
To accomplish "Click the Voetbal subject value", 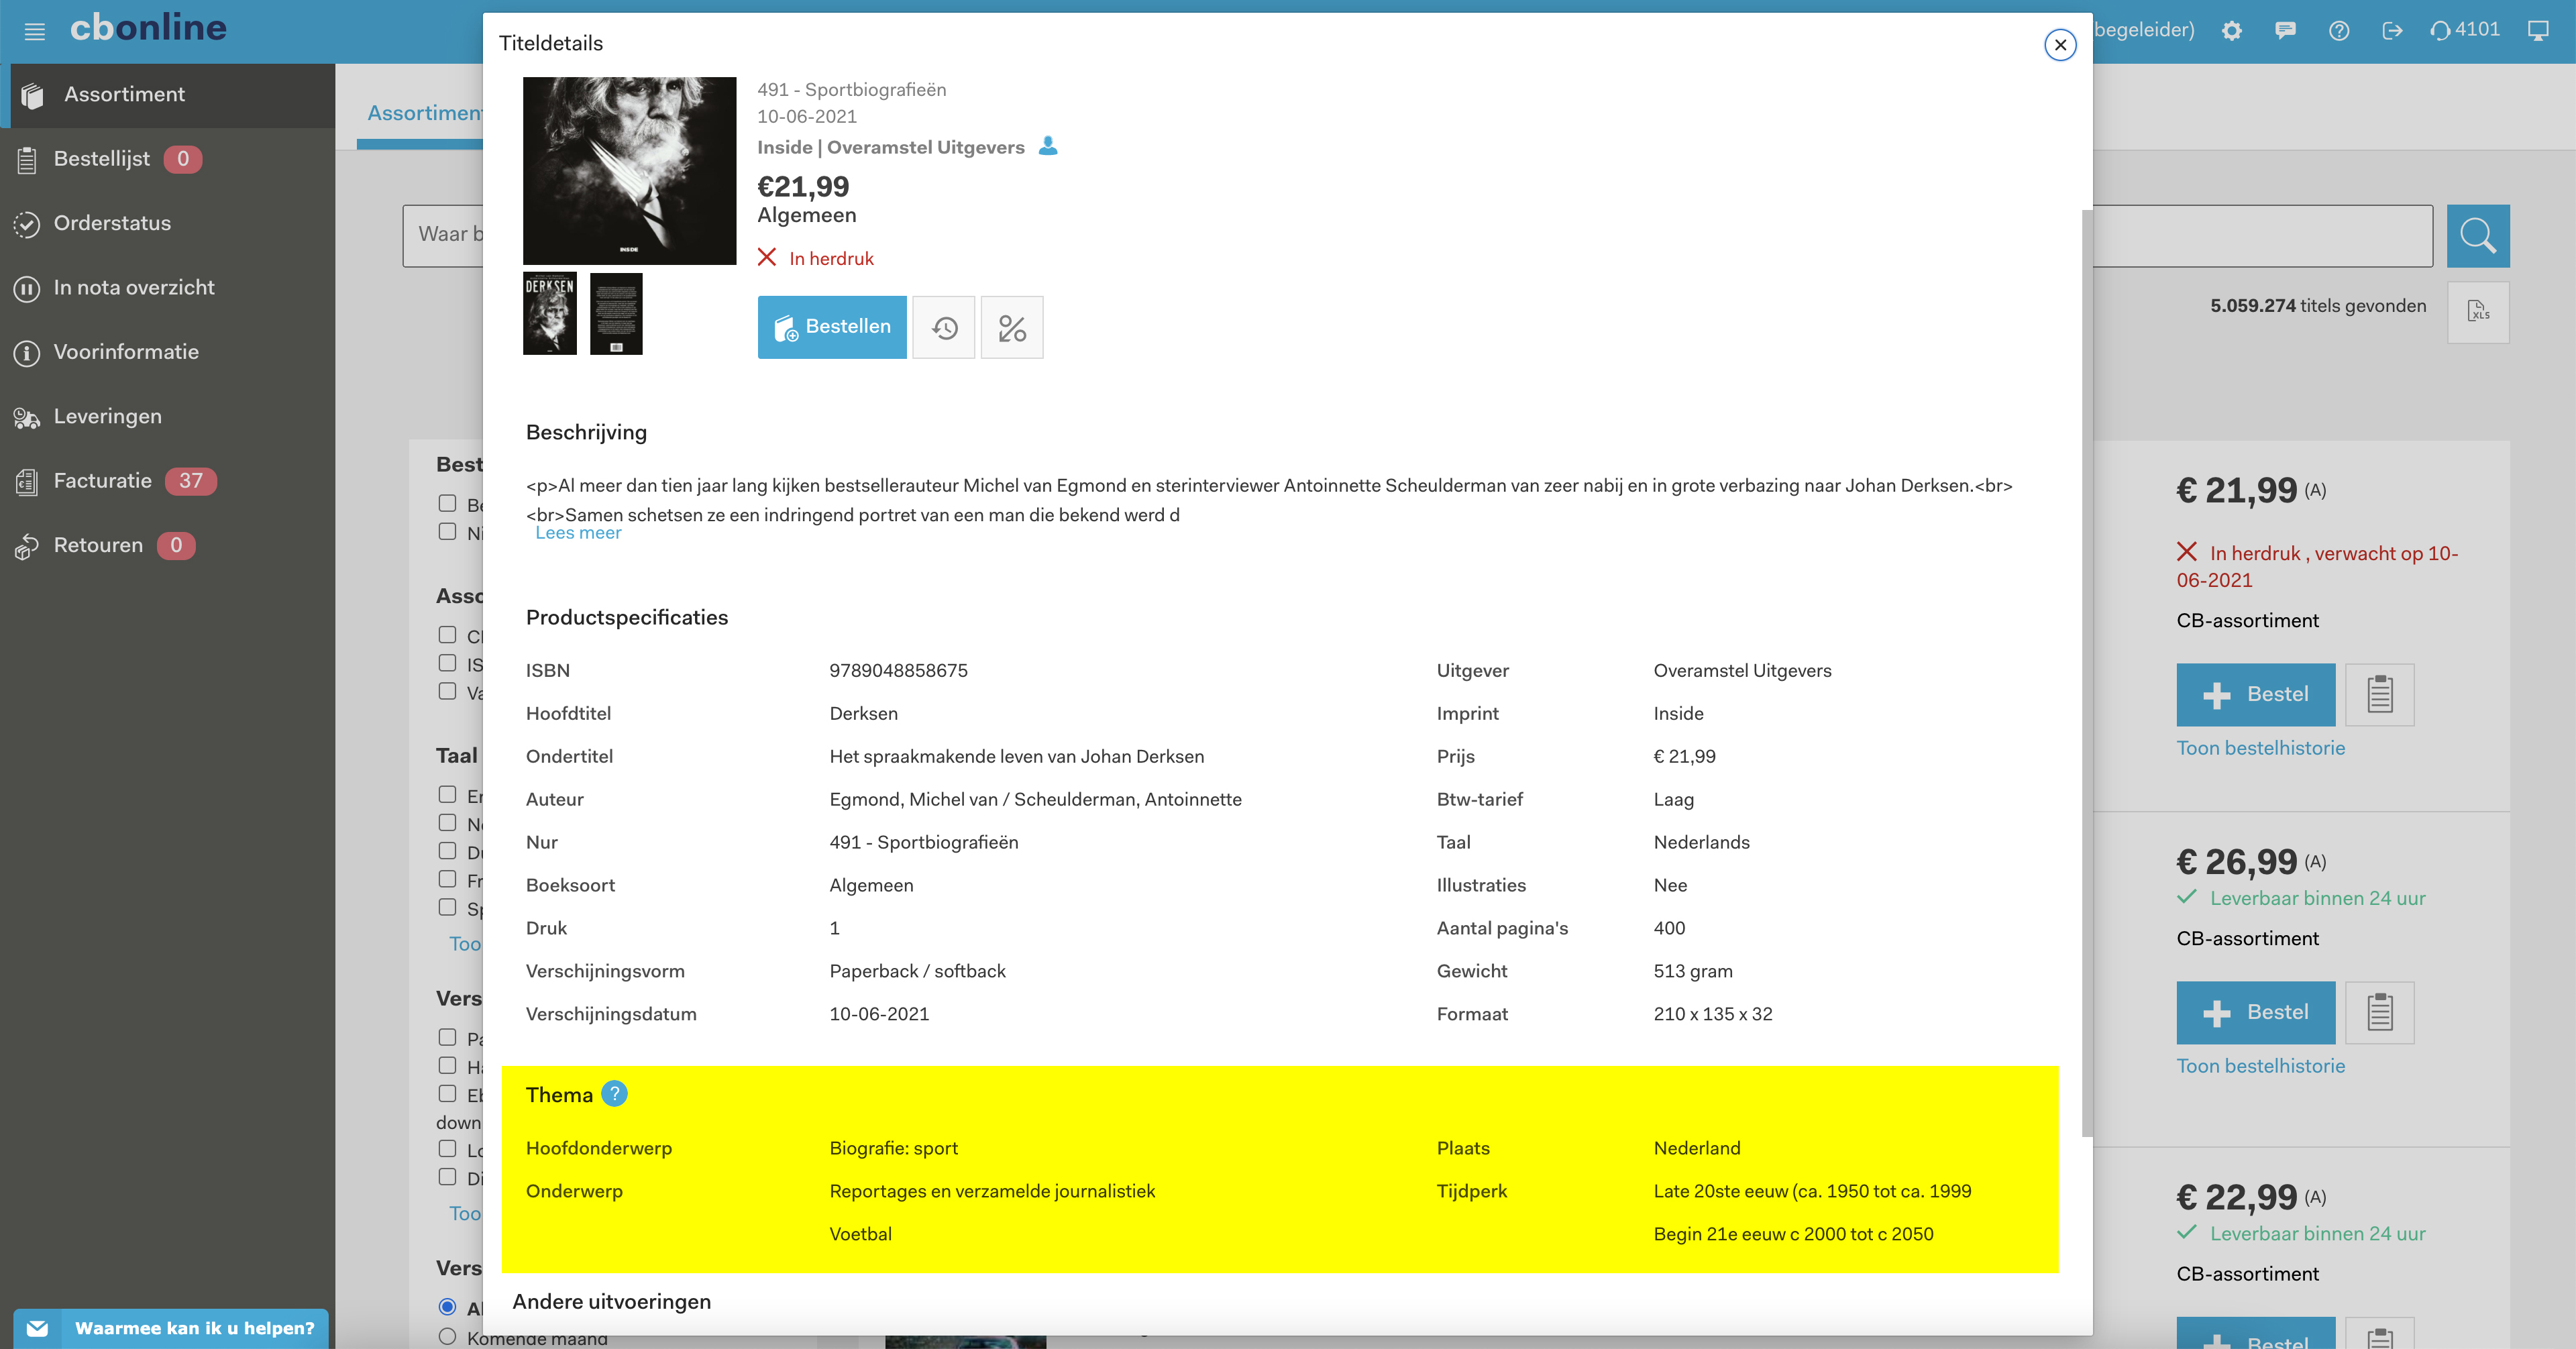I will click(x=860, y=1235).
